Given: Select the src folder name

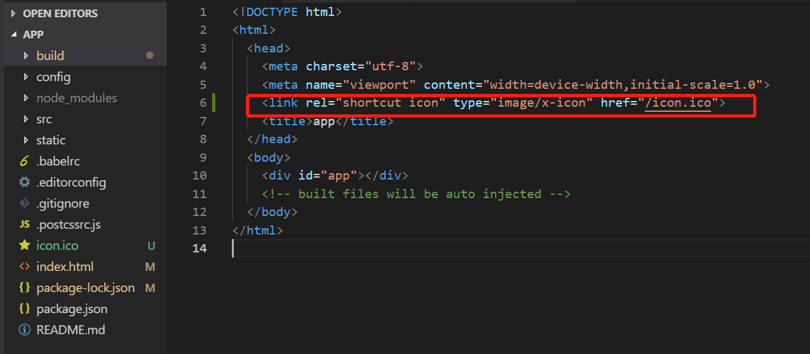Looking at the screenshot, I should 43,119.
